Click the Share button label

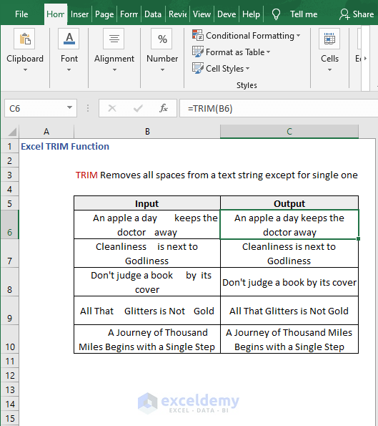363,14
